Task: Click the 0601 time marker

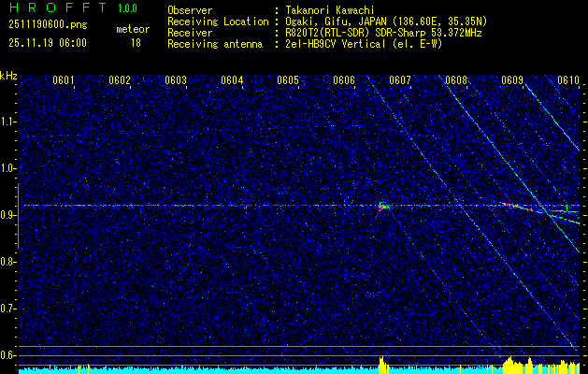Action: tap(63, 80)
